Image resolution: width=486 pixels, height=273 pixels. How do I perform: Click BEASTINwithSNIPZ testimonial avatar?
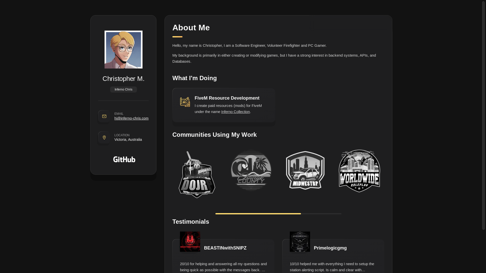[x=190, y=242]
